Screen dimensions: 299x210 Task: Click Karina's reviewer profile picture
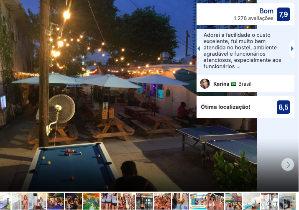[x=205, y=84]
